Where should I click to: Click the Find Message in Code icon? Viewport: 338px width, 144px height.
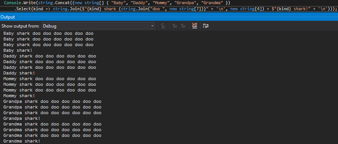point(164,26)
